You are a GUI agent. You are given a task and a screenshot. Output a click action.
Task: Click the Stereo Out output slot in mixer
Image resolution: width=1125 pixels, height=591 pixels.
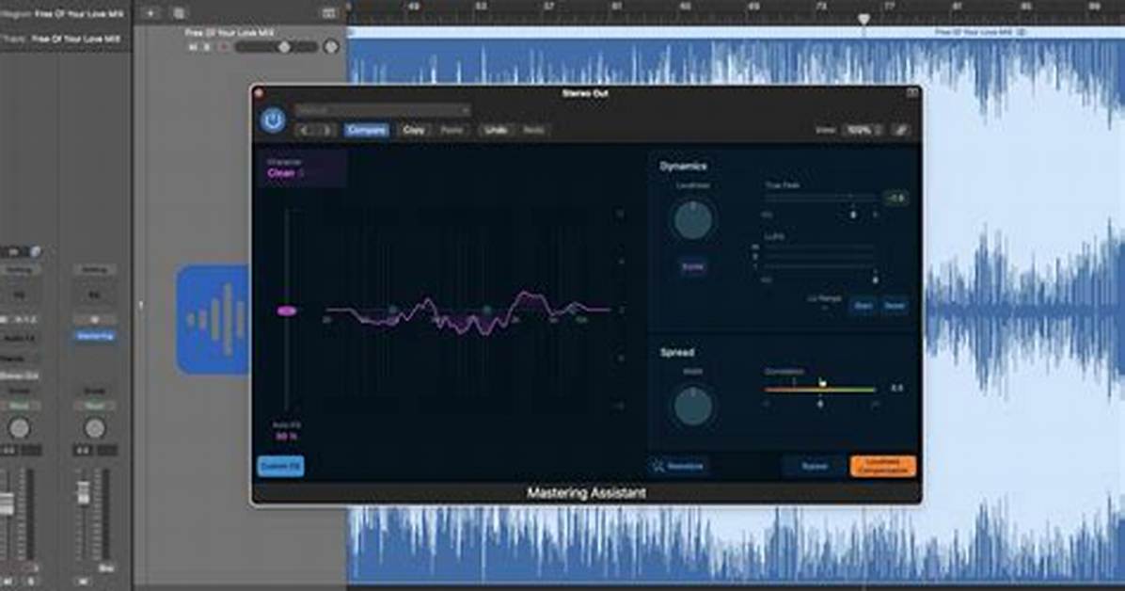(19, 375)
